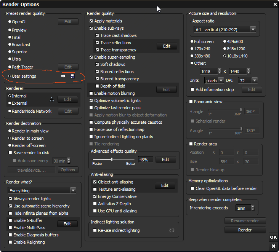Open the Aspect ratio dropdown
The image size is (279, 252).
click(224, 29)
